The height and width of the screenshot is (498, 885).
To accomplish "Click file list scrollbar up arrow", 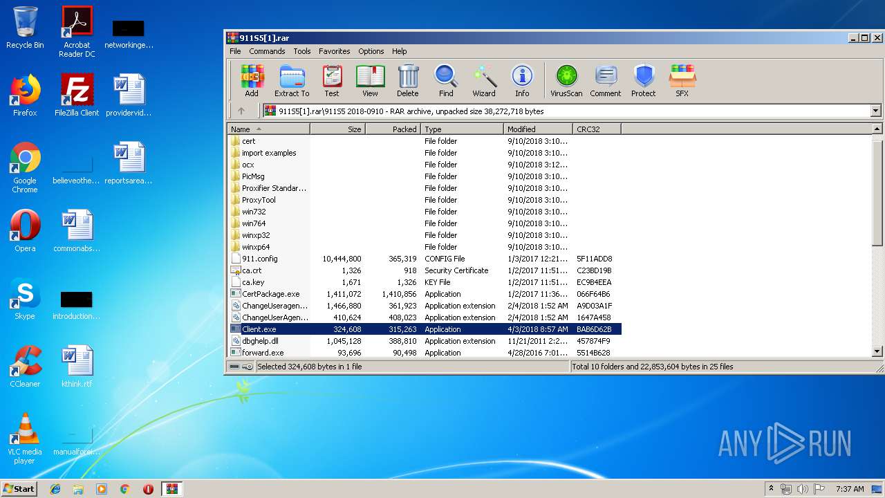I will [877, 129].
